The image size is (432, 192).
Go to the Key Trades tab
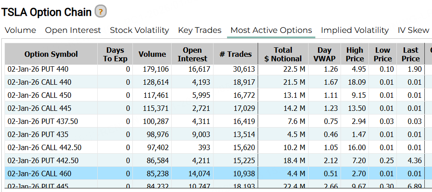coord(200,30)
